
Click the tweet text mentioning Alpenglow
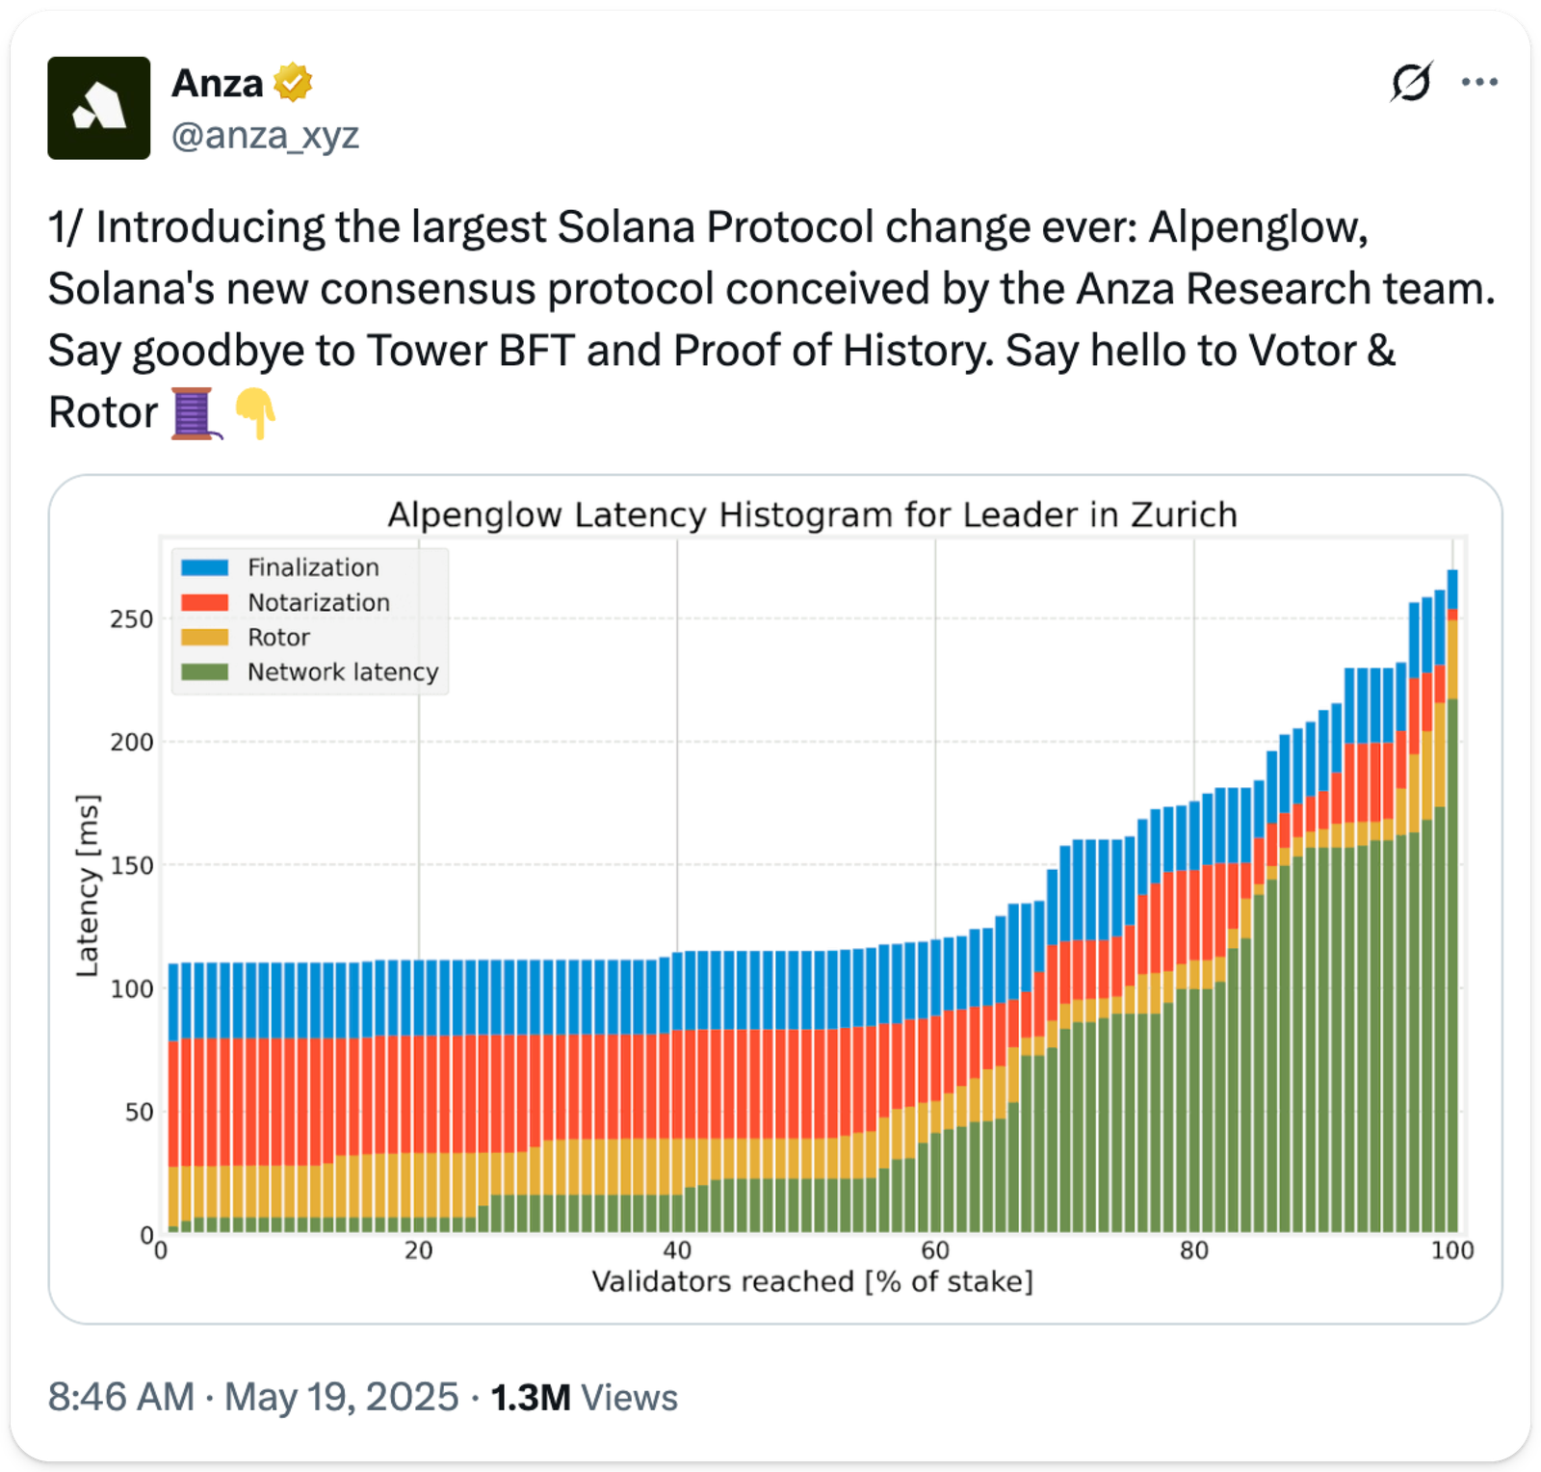(732, 289)
